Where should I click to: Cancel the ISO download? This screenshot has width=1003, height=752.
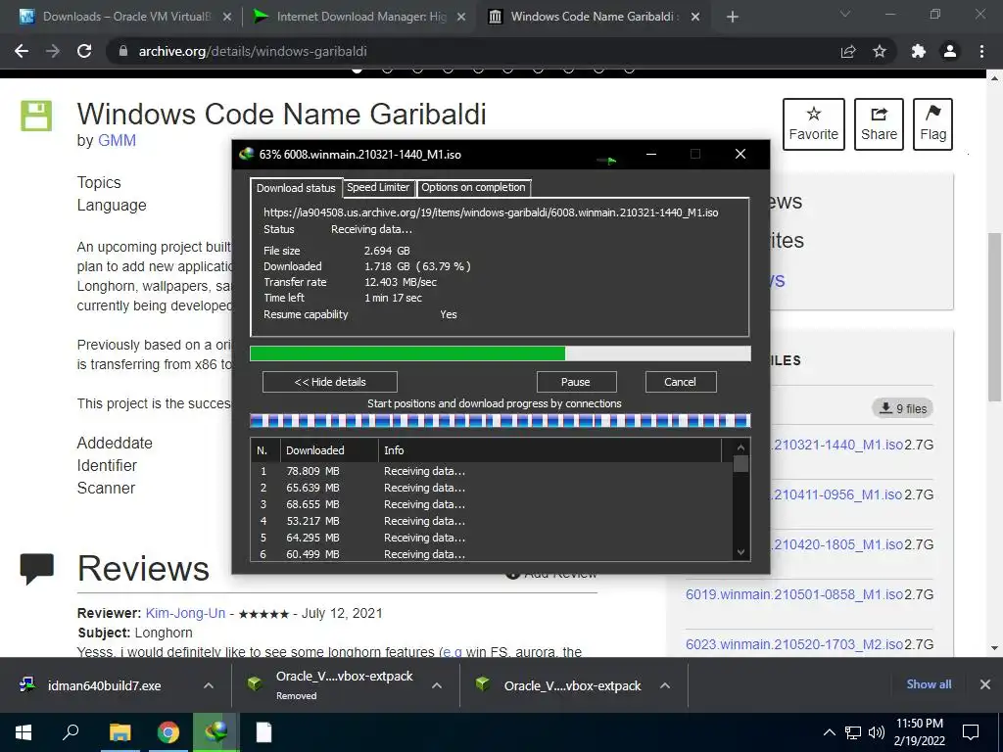coord(680,382)
